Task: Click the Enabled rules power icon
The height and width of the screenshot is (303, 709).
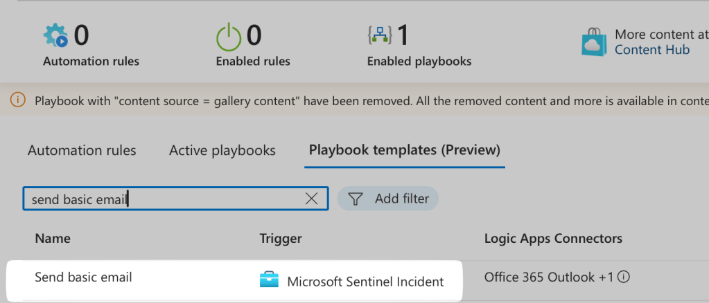Action: click(x=228, y=35)
